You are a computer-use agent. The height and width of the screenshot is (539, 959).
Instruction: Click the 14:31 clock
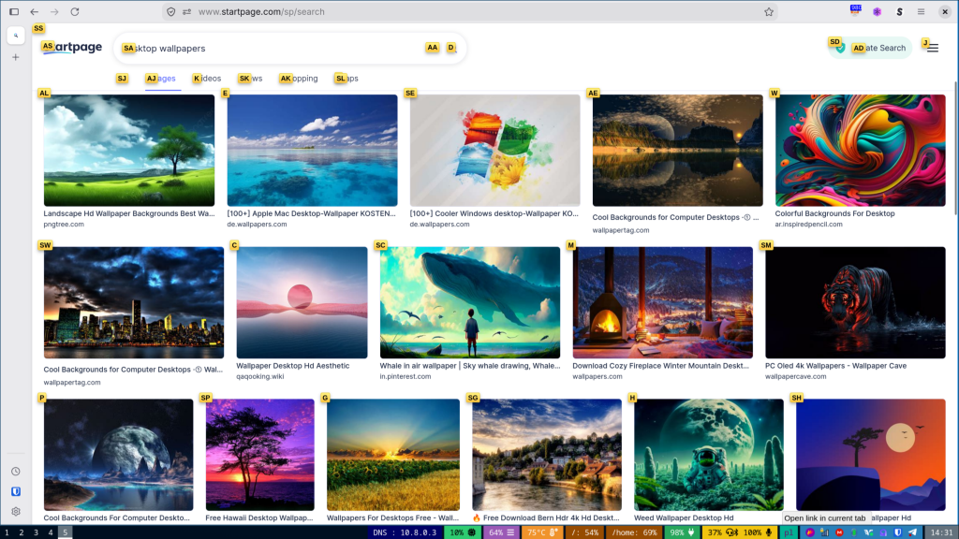pyautogui.click(x=941, y=532)
